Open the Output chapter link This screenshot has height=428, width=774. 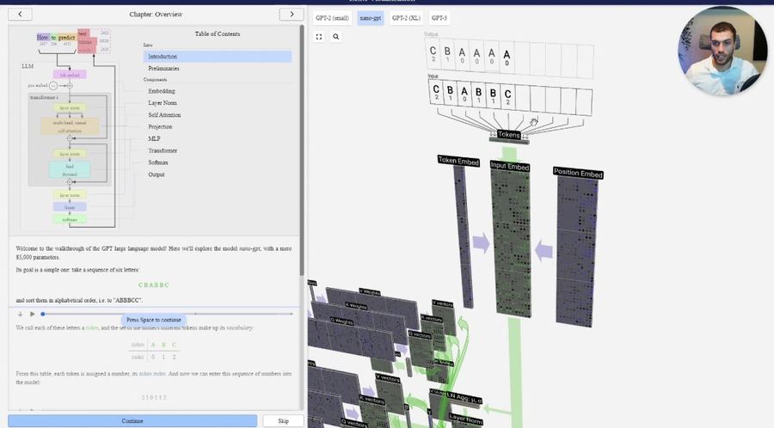(x=156, y=174)
